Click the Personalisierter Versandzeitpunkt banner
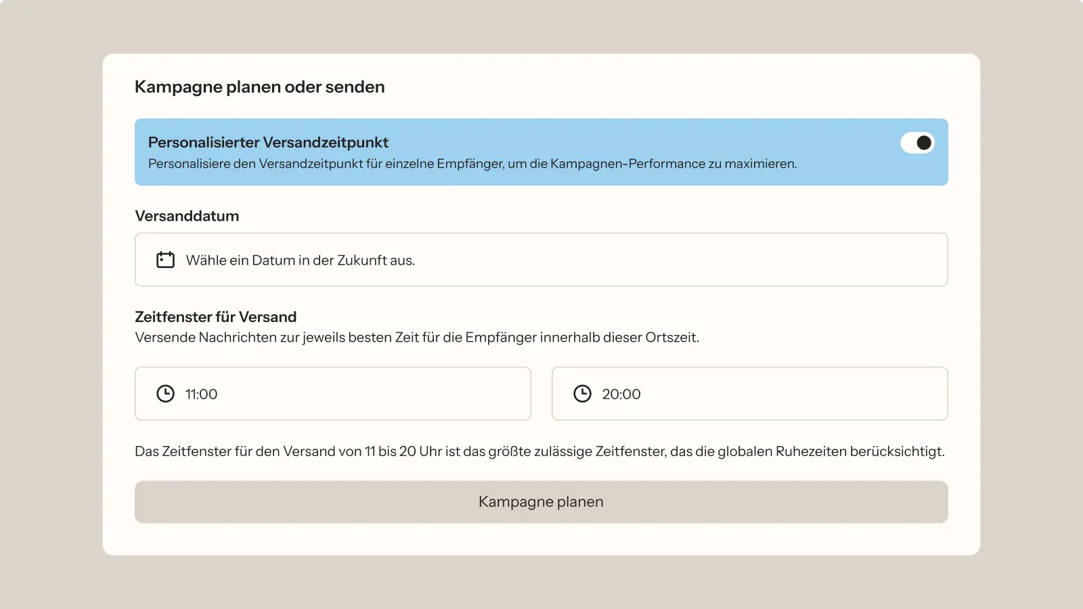Screen dimensions: 1083x609 541,152
